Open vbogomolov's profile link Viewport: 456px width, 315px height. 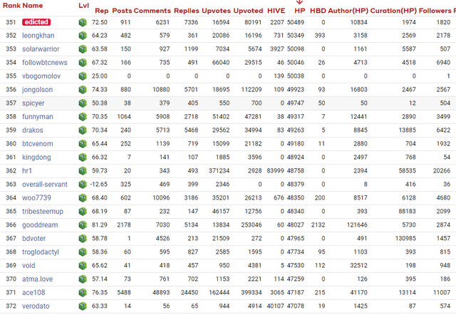tap(41, 76)
